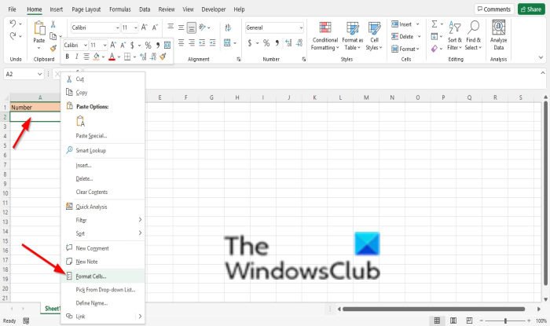Toggle Top Align in ribbon
550x326 pixels.
click(170, 27)
